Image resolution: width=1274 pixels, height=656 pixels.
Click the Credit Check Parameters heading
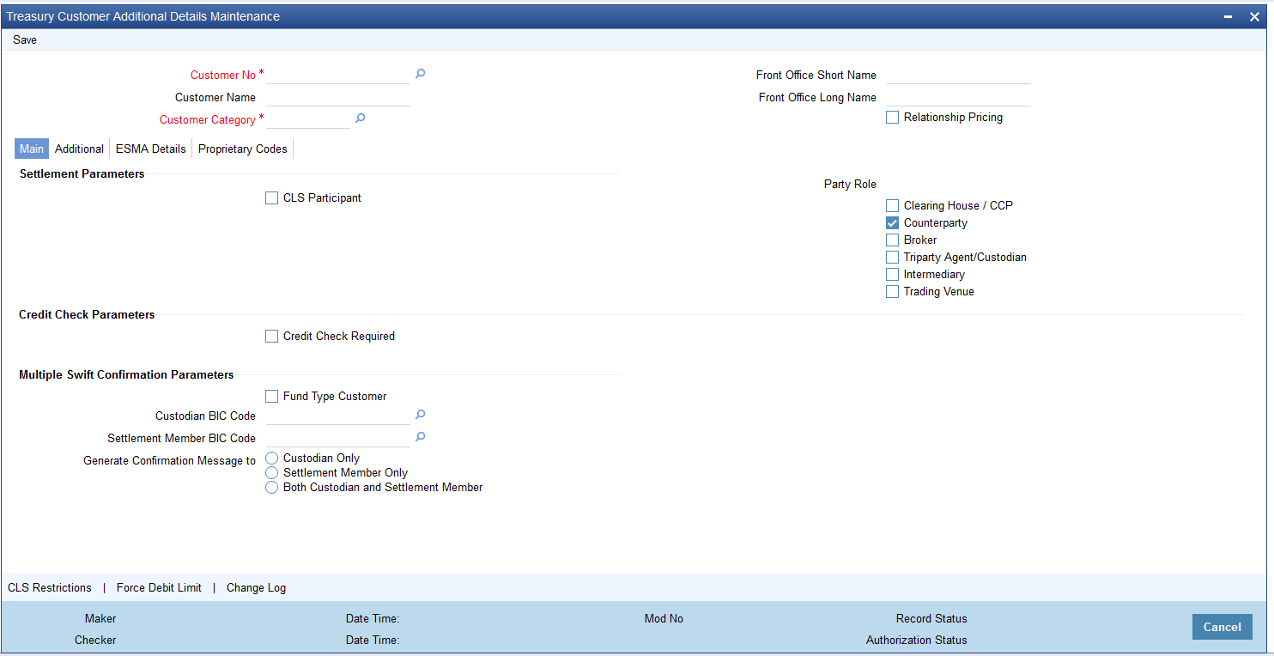coord(87,314)
